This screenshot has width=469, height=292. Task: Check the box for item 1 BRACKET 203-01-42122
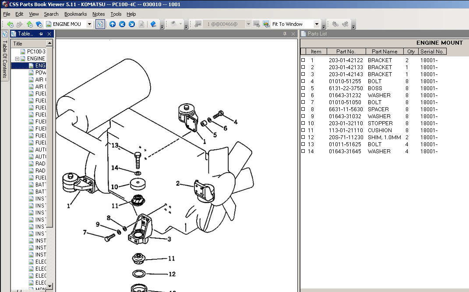[303, 60]
